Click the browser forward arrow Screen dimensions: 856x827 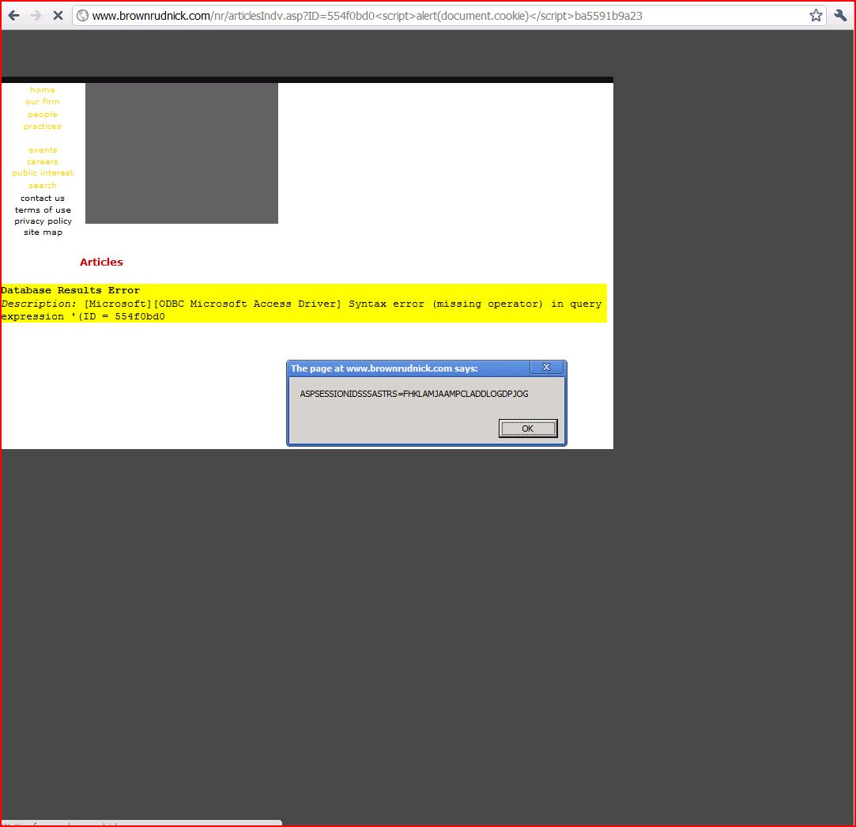tap(36, 15)
